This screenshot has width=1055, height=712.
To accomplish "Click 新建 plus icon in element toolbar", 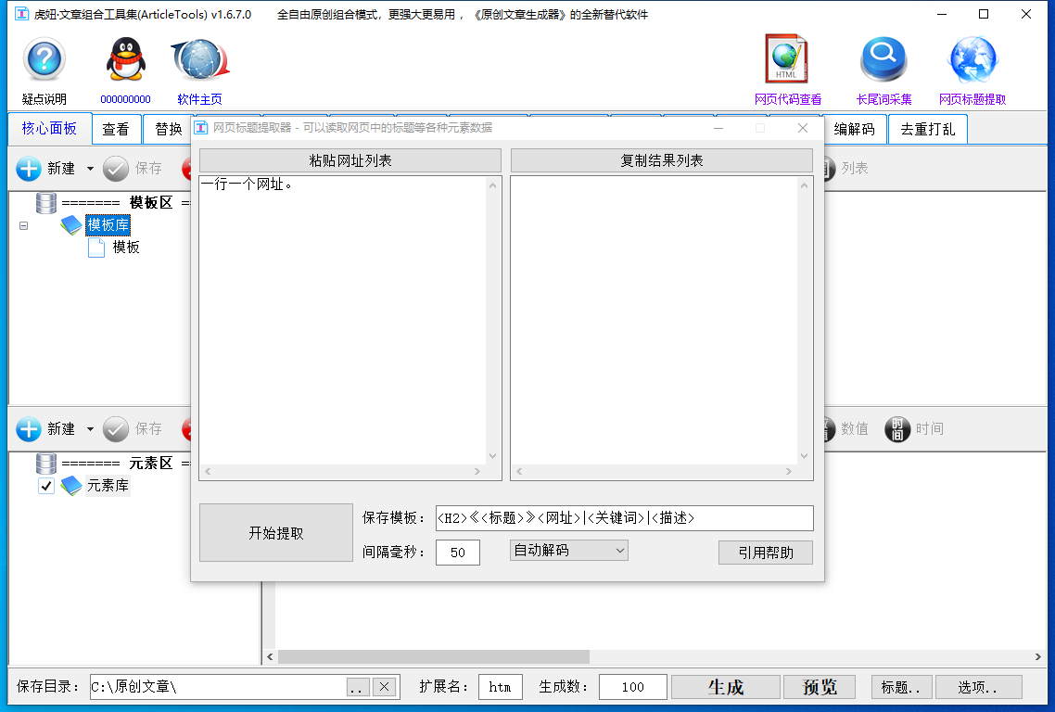I will [x=28, y=428].
